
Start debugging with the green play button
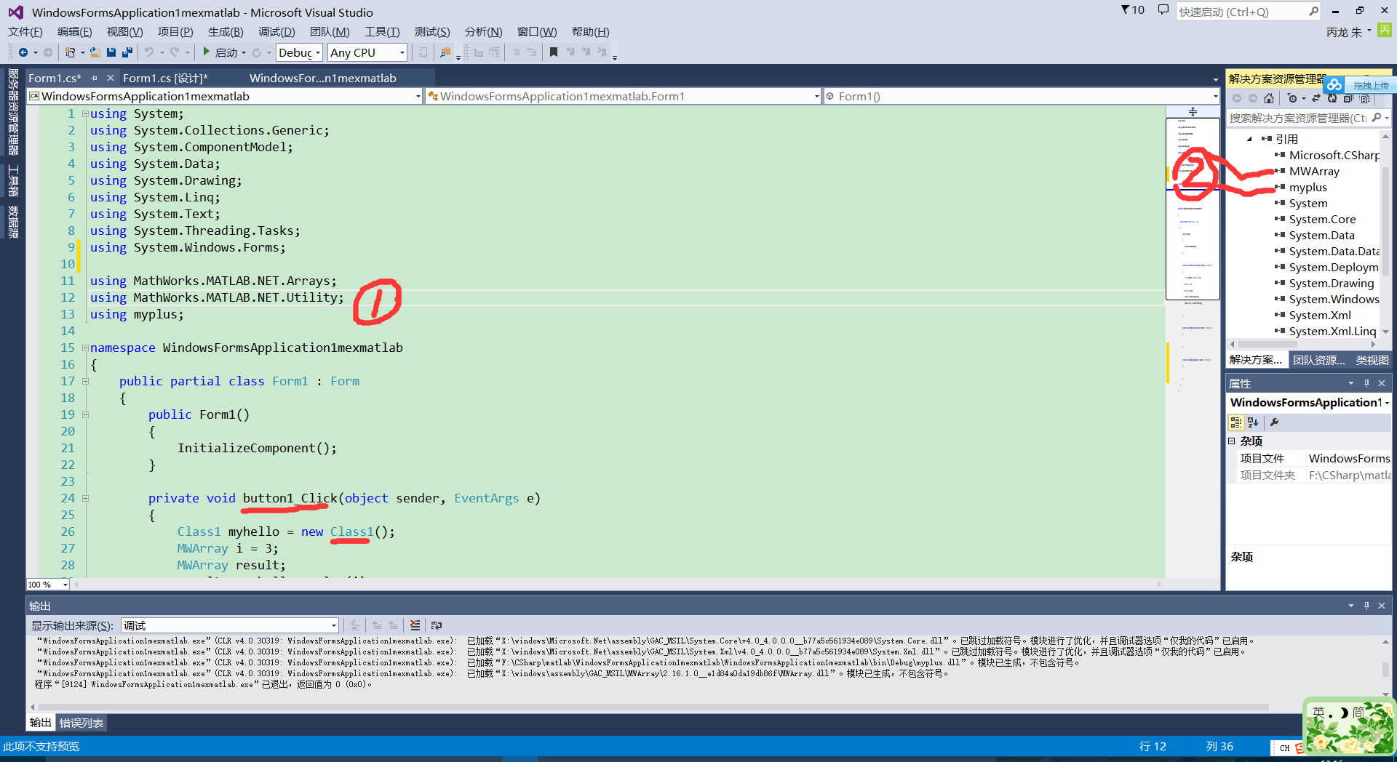(x=207, y=52)
